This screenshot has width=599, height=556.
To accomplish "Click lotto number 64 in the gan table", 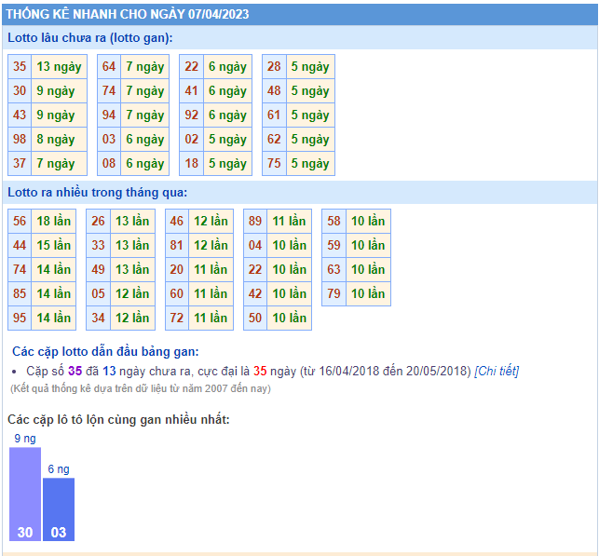I will click(109, 67).
